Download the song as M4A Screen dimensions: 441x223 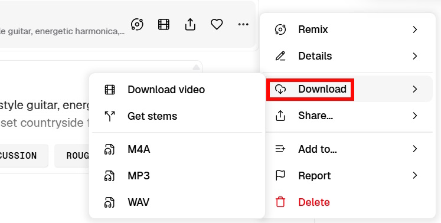pyautogui.click(x=177, y=149)
